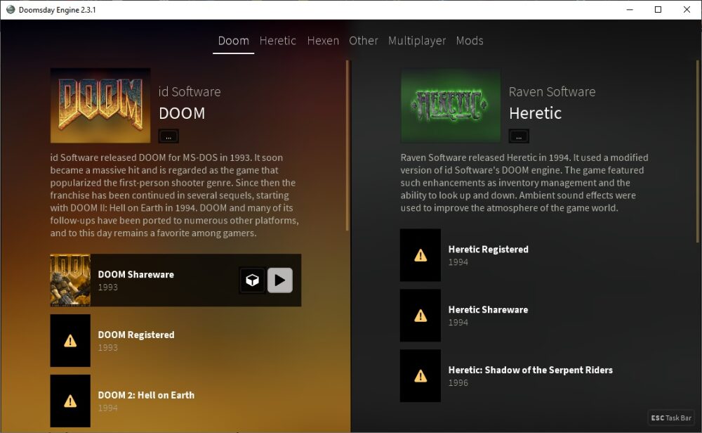The image size is (702, 433).
Task: Click the DOOM Shareware cover thumbnail
Action: [70, 280]
